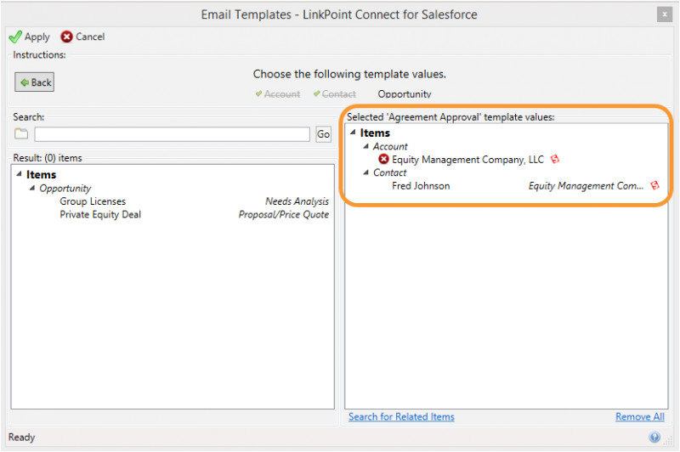The image size is (680, 452).
Task: Close the Email Templates window
Action: click(x=664, y=14)
